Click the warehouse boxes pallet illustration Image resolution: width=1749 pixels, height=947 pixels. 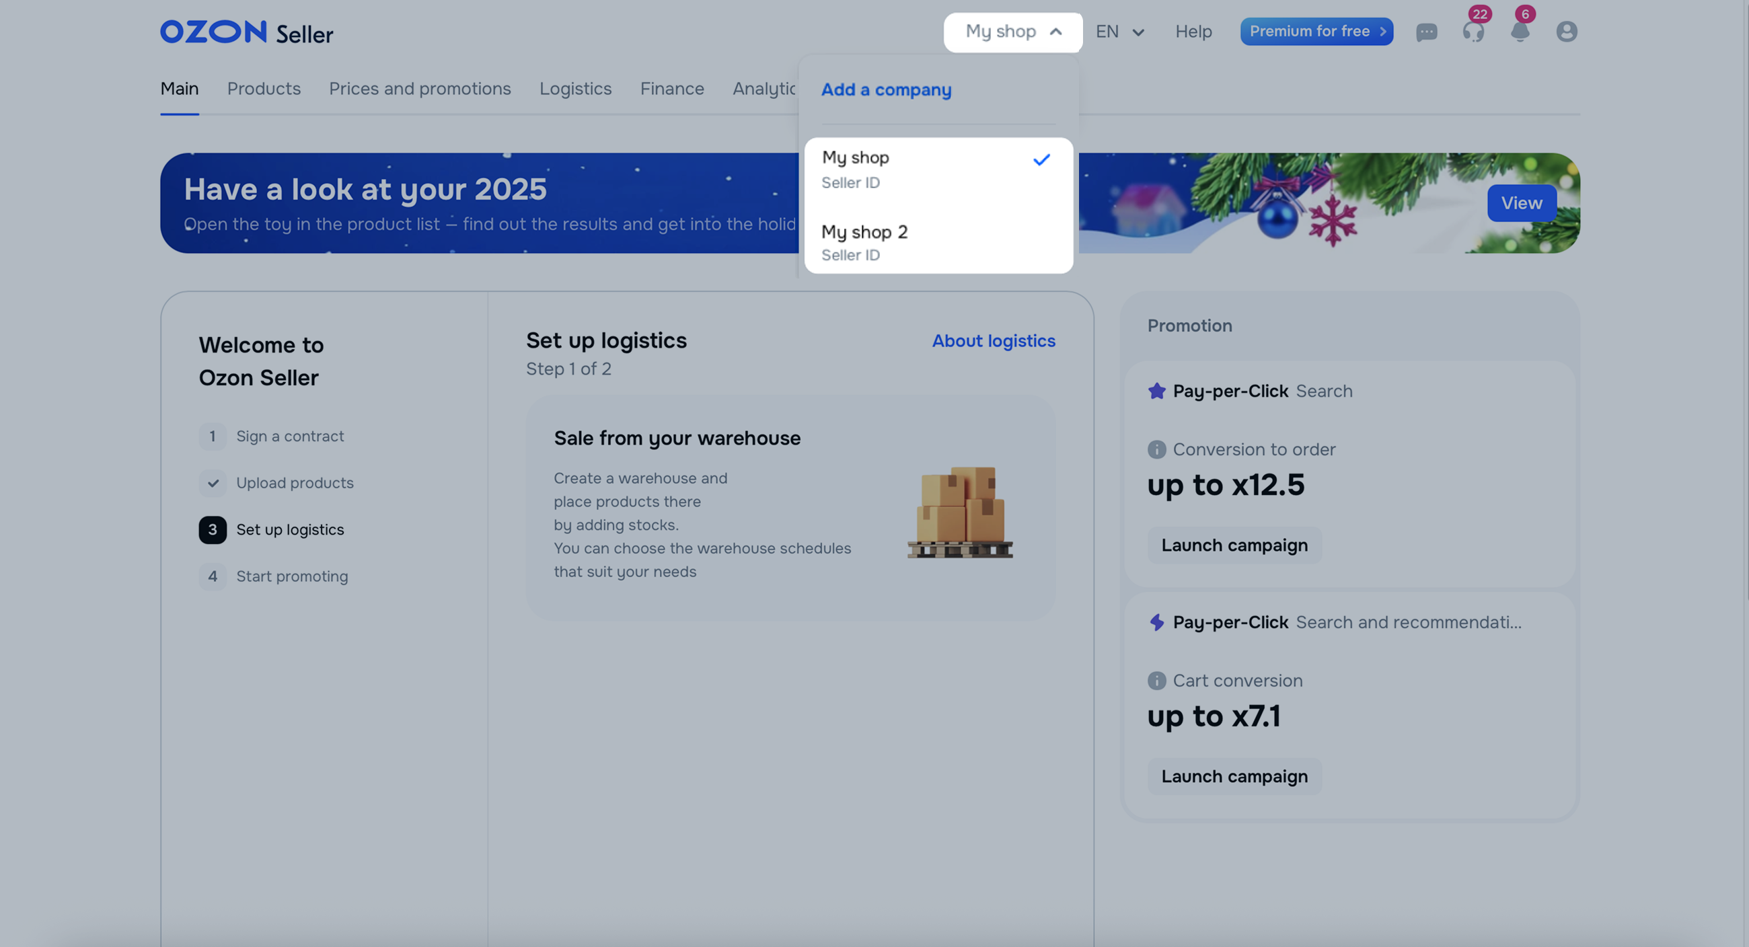coord(960,513)
